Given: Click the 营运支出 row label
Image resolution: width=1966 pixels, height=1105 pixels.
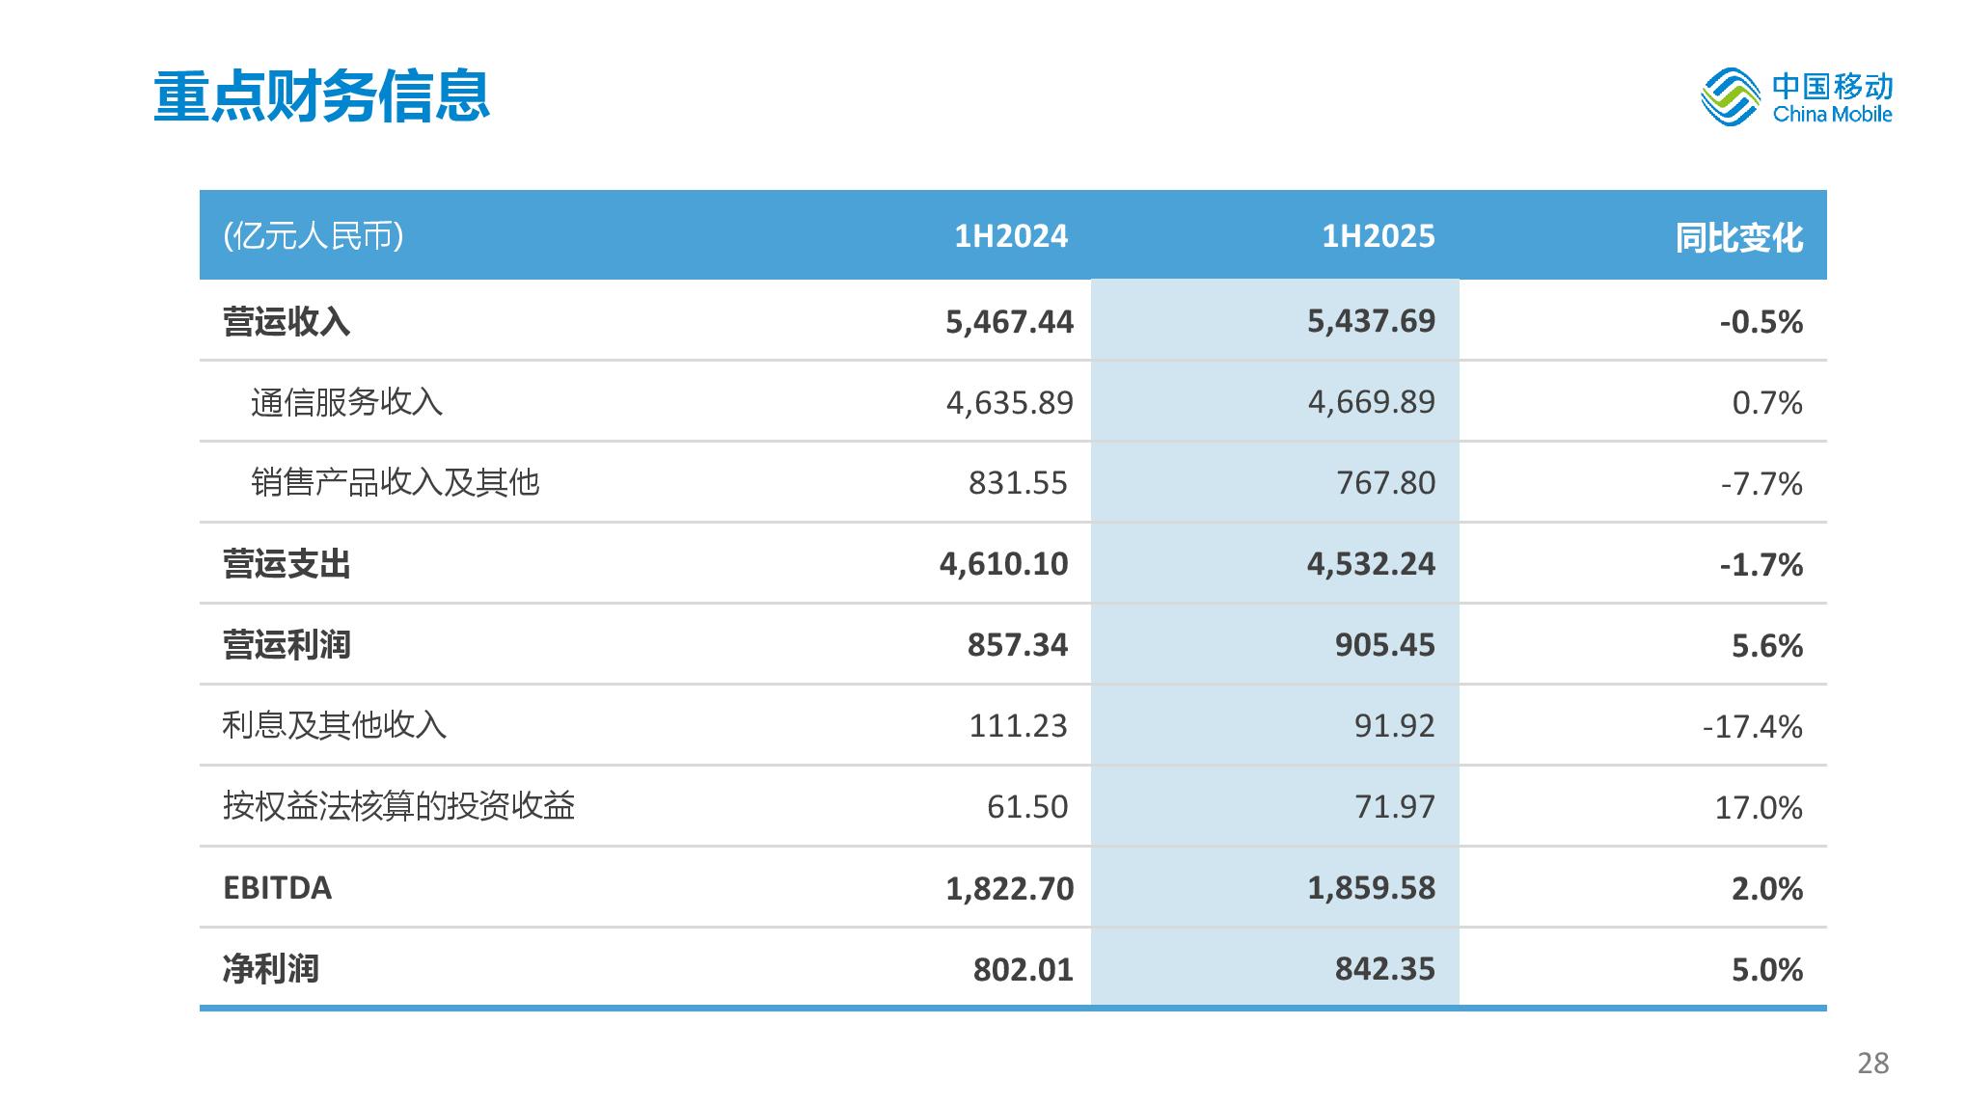Looking at the screenshot, I should coord(287,564).
